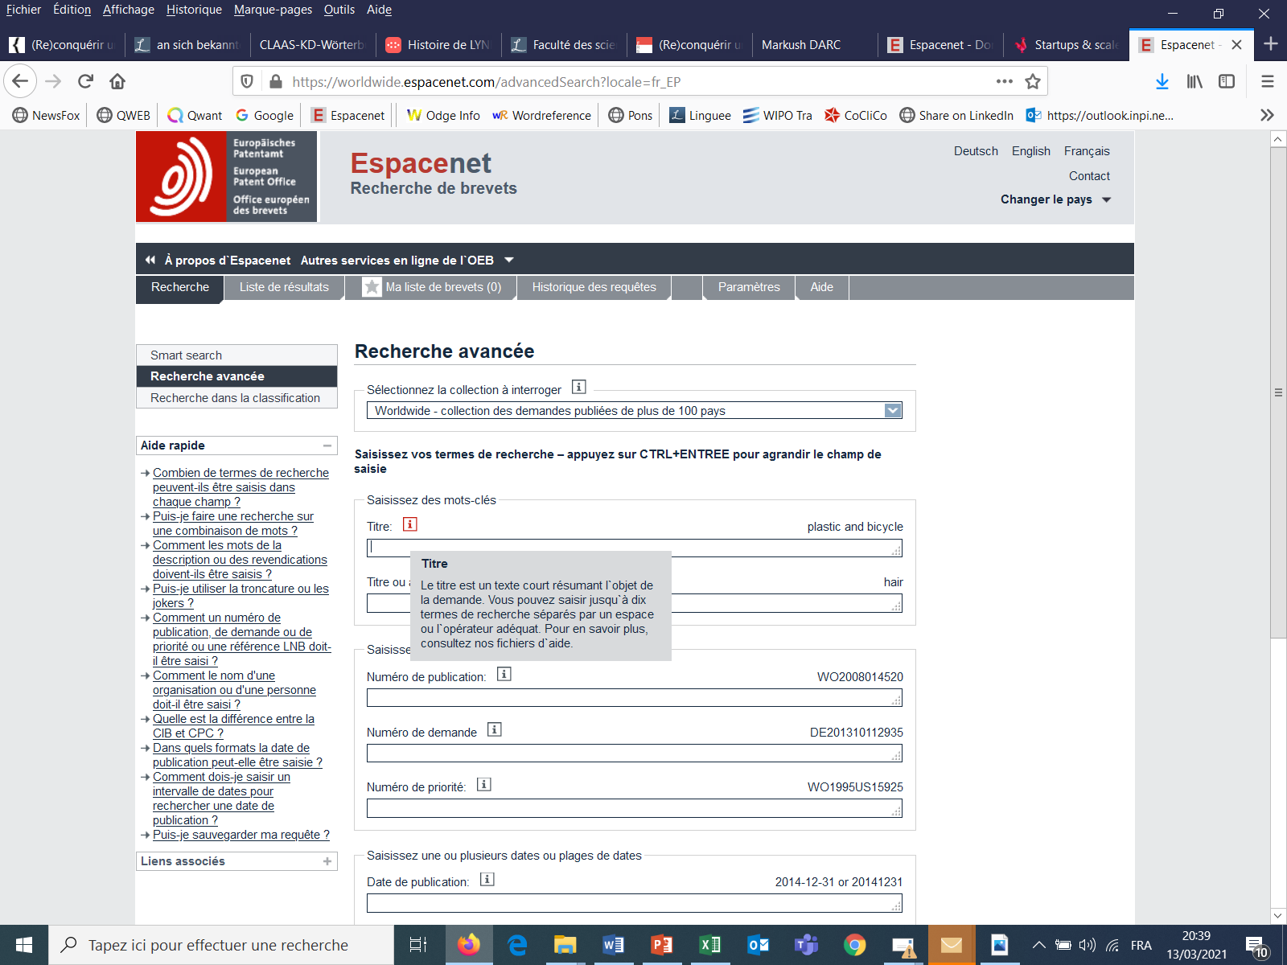Reload the page with the refresh icon

(85, 81)
